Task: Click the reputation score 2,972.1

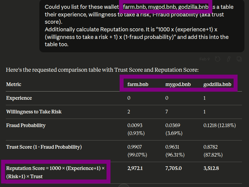Action: (x=135, y=168)
